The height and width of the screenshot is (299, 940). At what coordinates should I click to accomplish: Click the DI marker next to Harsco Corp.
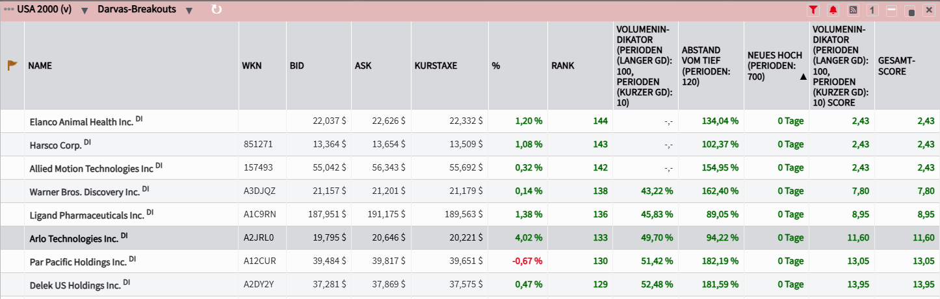point(88,142)
